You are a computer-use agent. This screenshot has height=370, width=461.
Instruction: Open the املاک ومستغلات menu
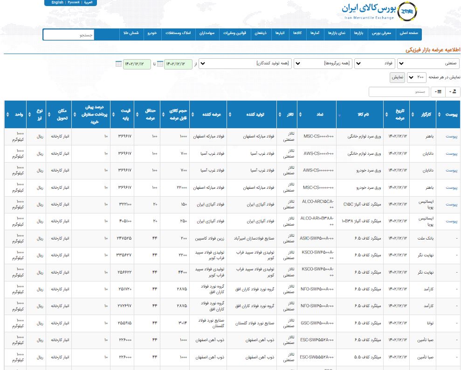(x=178, y=33)
